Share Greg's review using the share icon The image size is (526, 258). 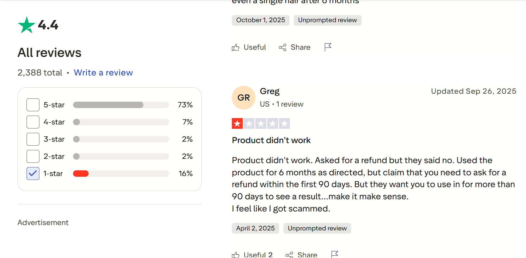tap(290, 254)
